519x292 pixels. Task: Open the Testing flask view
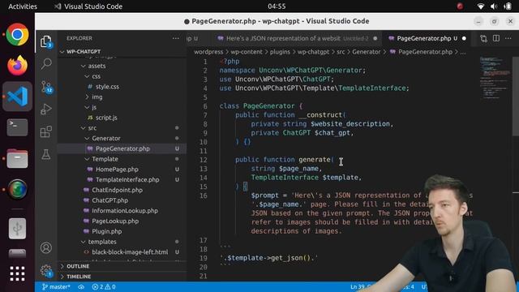click(x=46, y=154)
